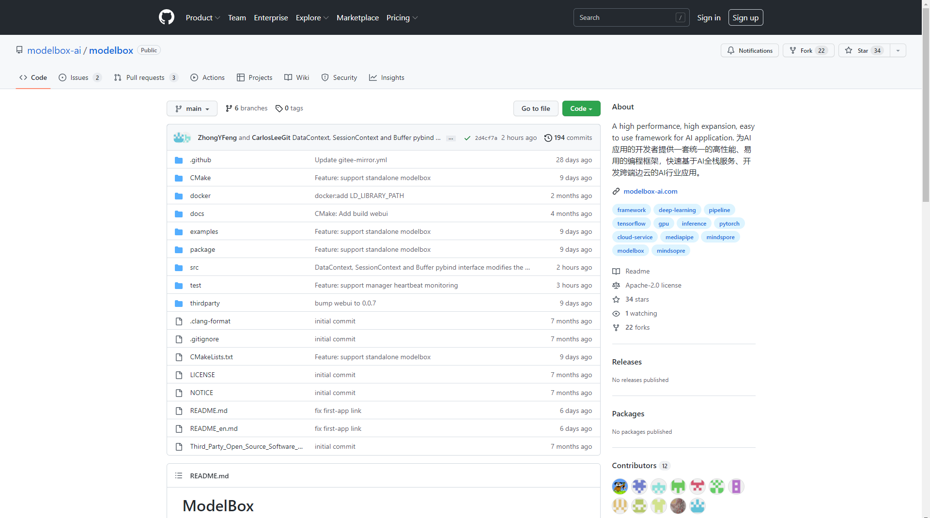Open the Marketplace nav link
930x518 pixels.
(357, 17)
